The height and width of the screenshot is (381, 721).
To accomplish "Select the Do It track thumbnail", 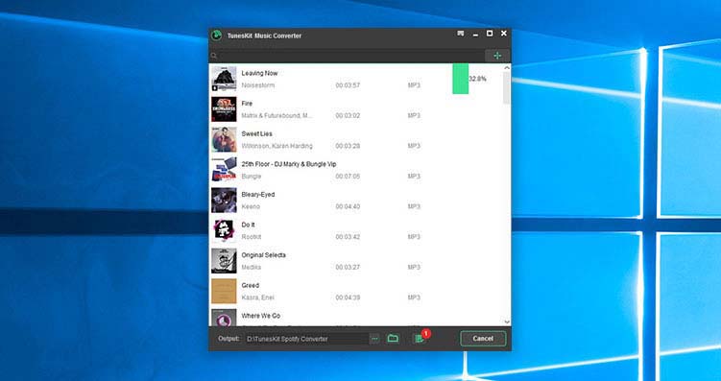I will pos(224,230).
